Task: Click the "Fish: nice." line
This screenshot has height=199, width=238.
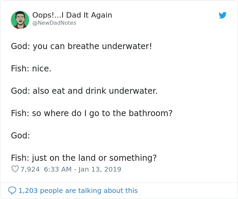Action: 31,69
